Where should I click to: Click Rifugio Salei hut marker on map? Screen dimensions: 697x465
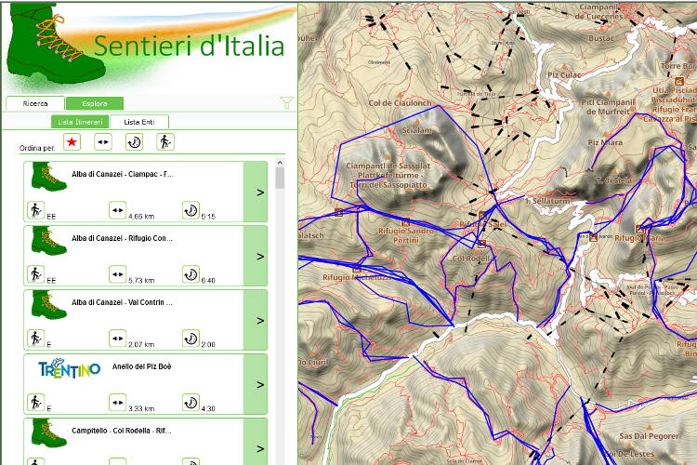482,216
